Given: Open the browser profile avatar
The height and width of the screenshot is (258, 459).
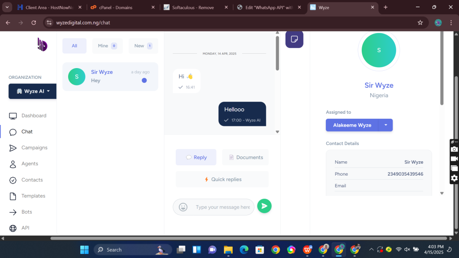Looking at the screenshot, I should (438, 22).
